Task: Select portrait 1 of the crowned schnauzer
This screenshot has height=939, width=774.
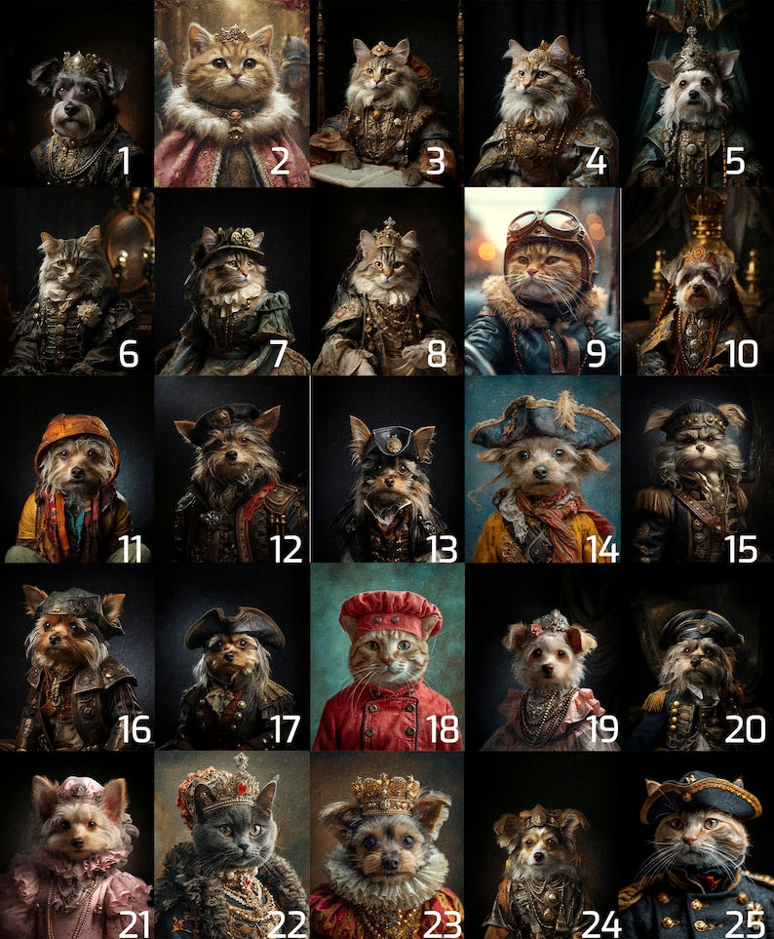Action: coord(77,94)
